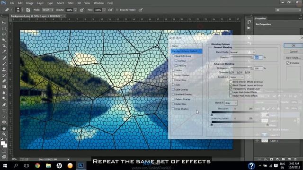The width and height of the screenshot is (303, 170).
Task: Select the History Brush tool
Action: 4,75
